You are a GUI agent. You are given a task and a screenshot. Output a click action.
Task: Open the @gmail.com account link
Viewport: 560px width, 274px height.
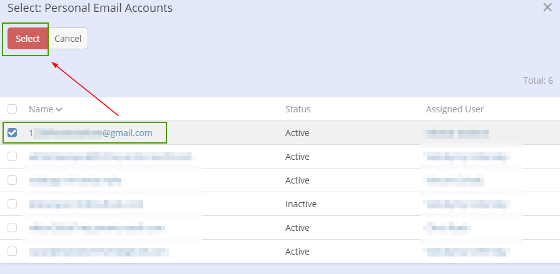[x=91, y=133]
